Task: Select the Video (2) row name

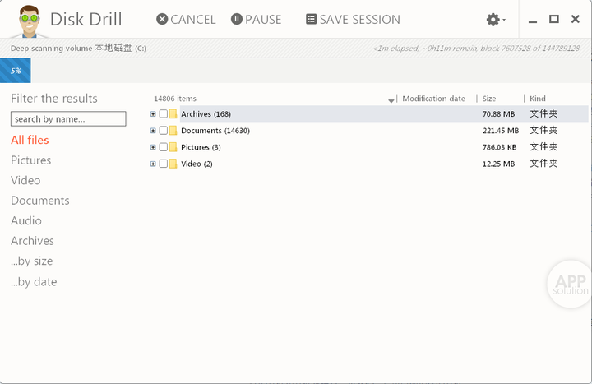Action: (x=197, y=164)
